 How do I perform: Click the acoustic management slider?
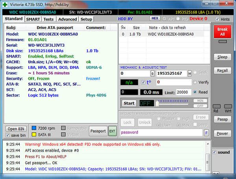click(173, 103)
